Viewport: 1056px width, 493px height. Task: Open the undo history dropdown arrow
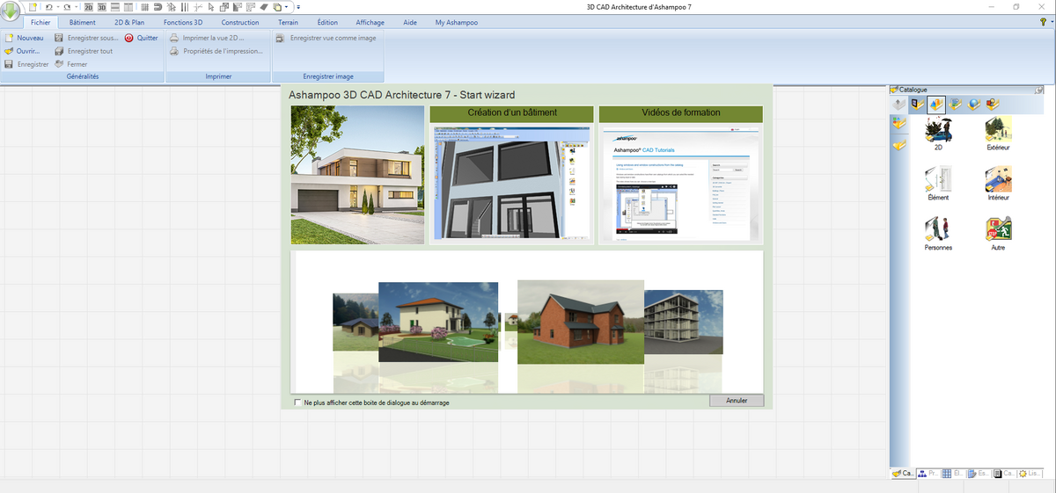[58, 7]
